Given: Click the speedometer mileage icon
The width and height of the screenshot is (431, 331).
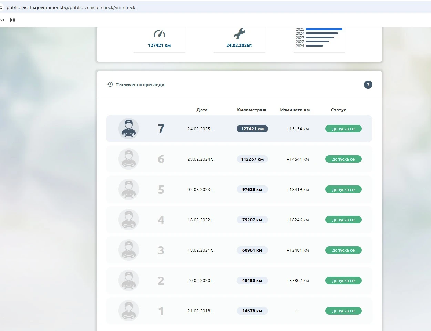Looking at the screenshot, I should tap(159, 33).
